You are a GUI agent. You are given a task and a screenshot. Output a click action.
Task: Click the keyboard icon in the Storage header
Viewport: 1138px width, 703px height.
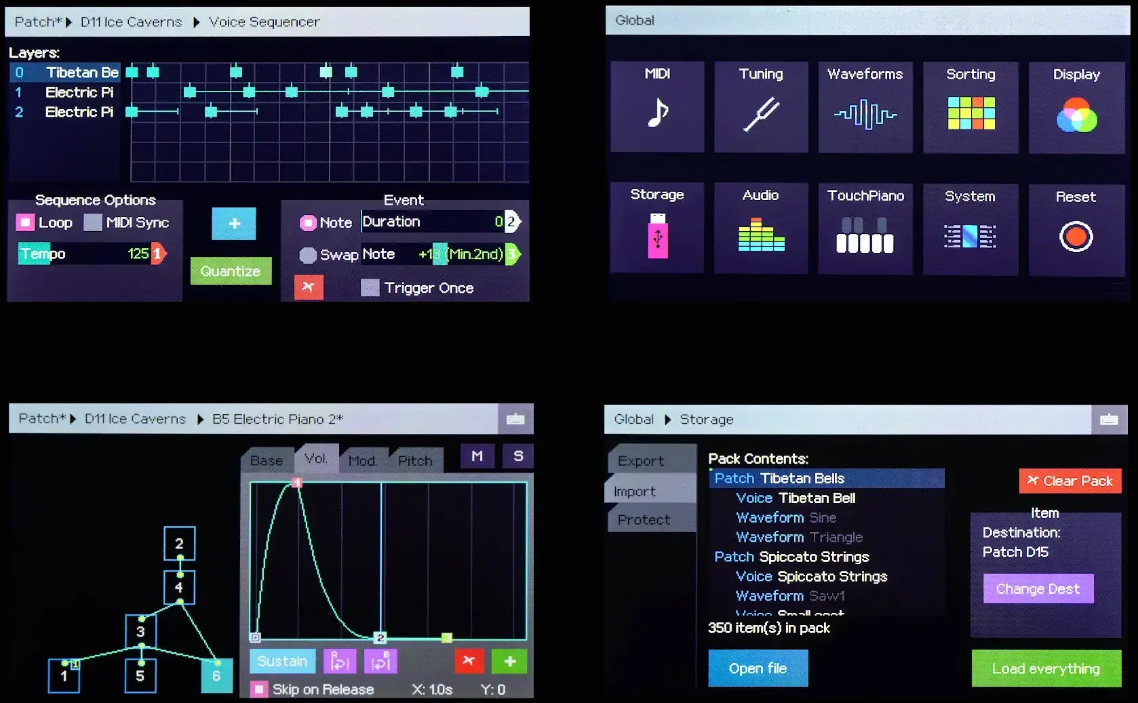pos(1109,420)
